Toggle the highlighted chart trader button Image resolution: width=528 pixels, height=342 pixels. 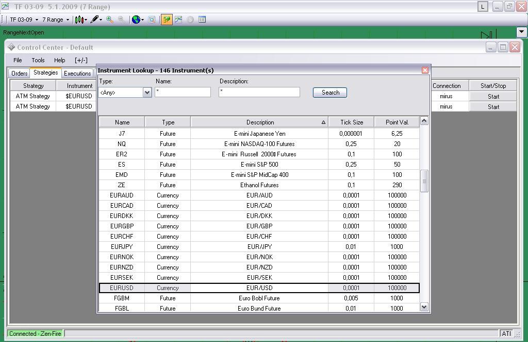(167, 20)
